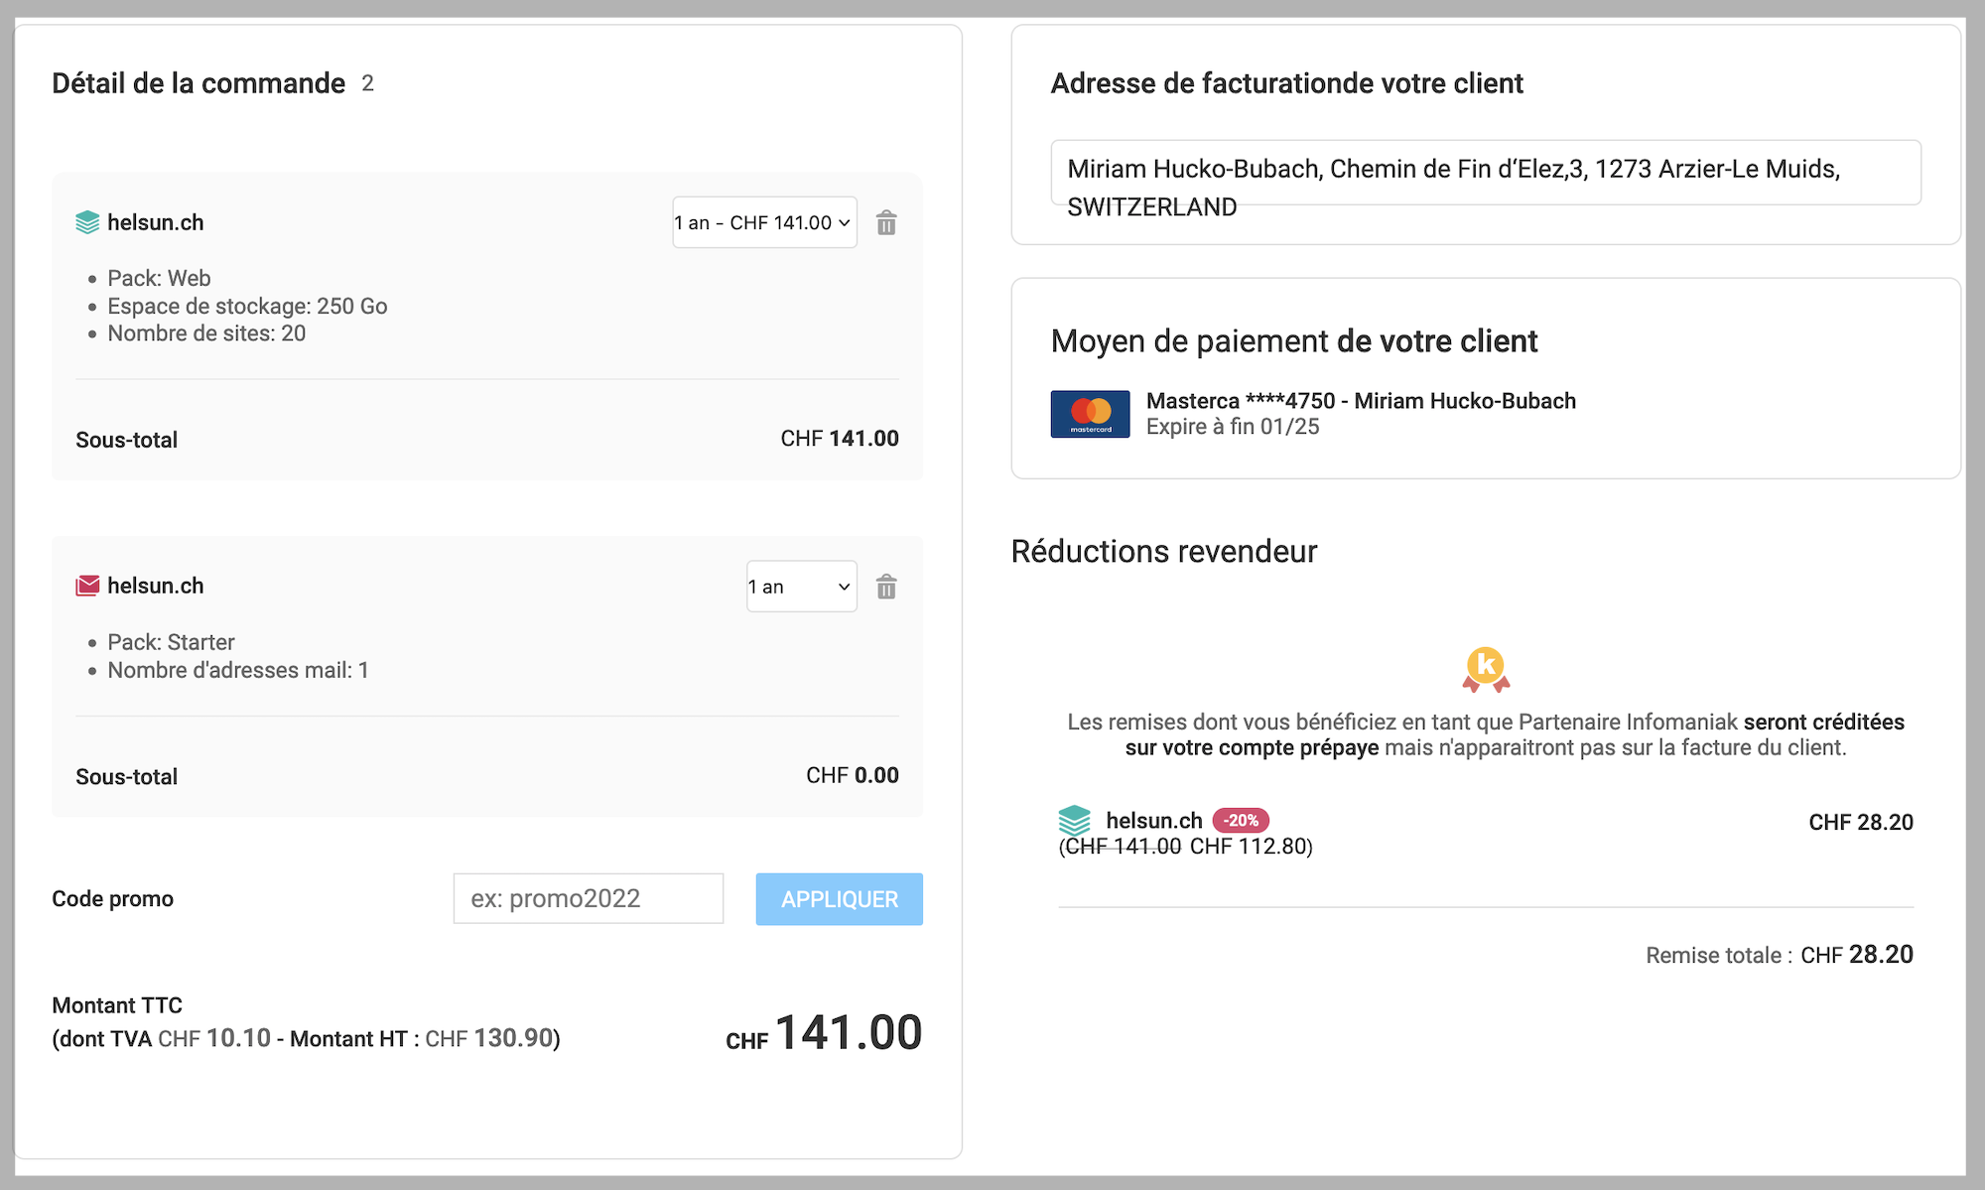
Task: Click the helsun.ch name in the web hosting item
Action: [156, 223]
